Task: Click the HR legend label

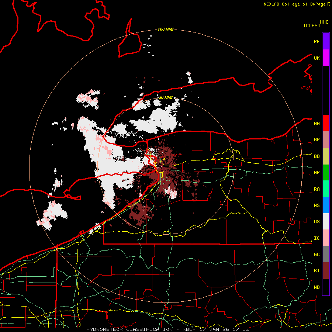Action: click(317, 173)
